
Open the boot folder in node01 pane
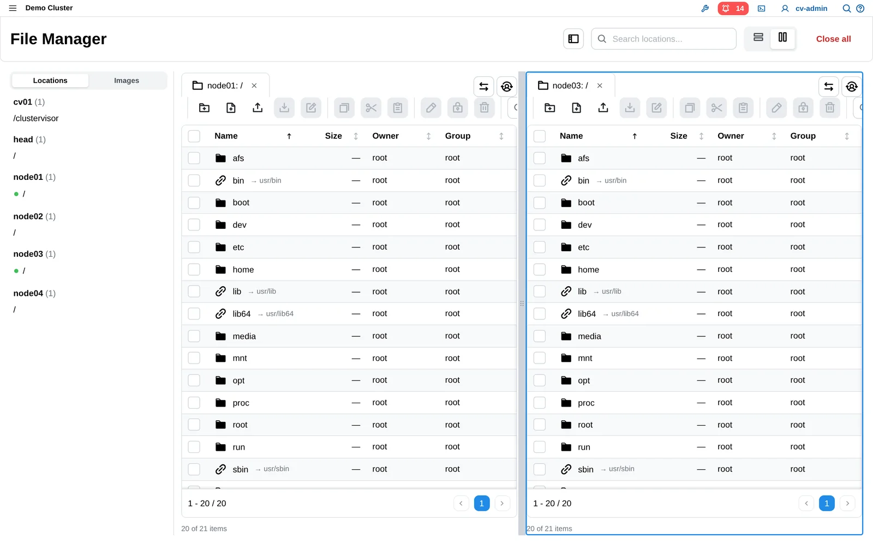coord(241,203)
